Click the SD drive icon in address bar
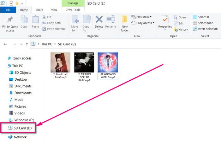The image size is (221, 144). point(33,44)
